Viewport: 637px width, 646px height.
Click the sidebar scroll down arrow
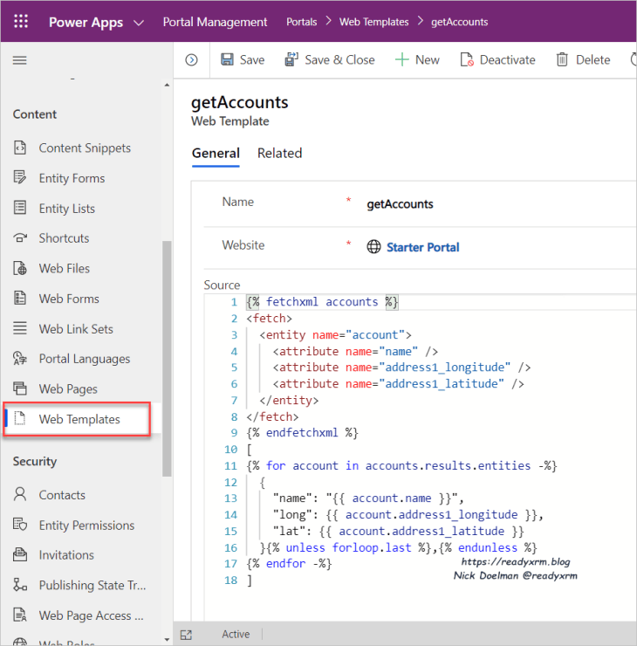pyautogui.click(x=167, y=639)
